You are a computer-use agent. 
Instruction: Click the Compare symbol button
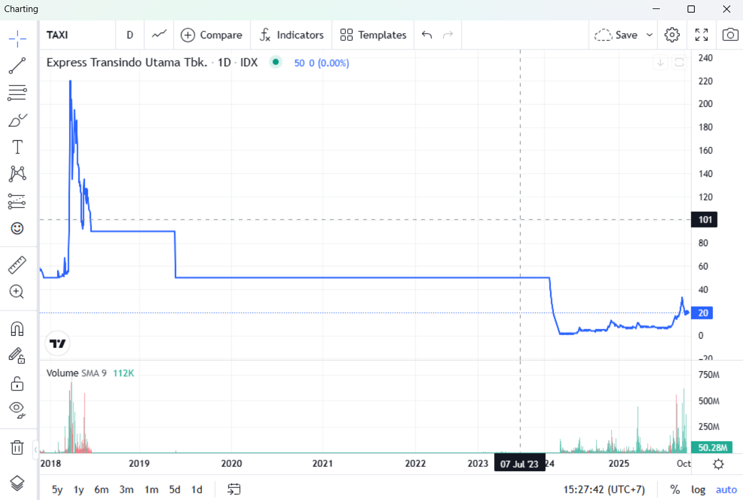point(212,35)
